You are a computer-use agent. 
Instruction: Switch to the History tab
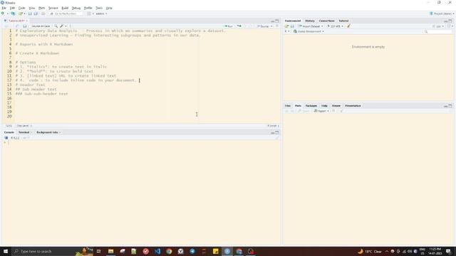point(310,21)
